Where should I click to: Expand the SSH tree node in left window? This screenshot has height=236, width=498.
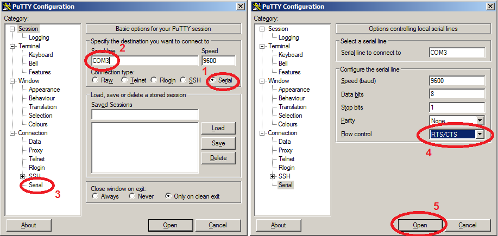pyautogui.click(x=22, y=176)
